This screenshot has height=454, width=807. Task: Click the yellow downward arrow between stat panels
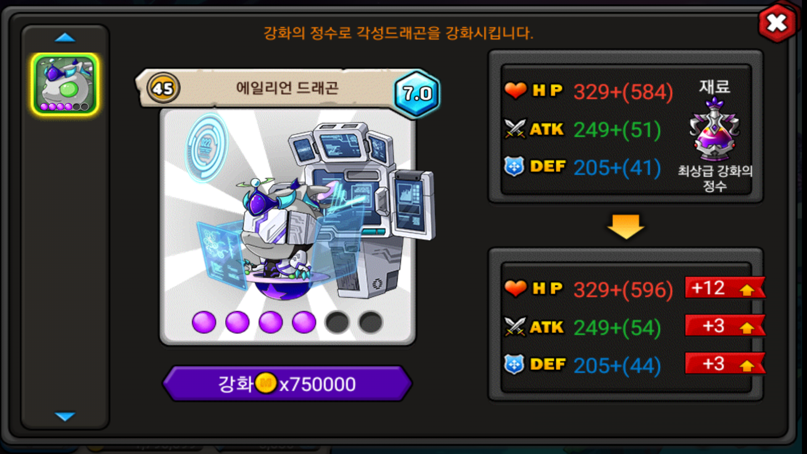pyautogui.click(x=626, y=227)
